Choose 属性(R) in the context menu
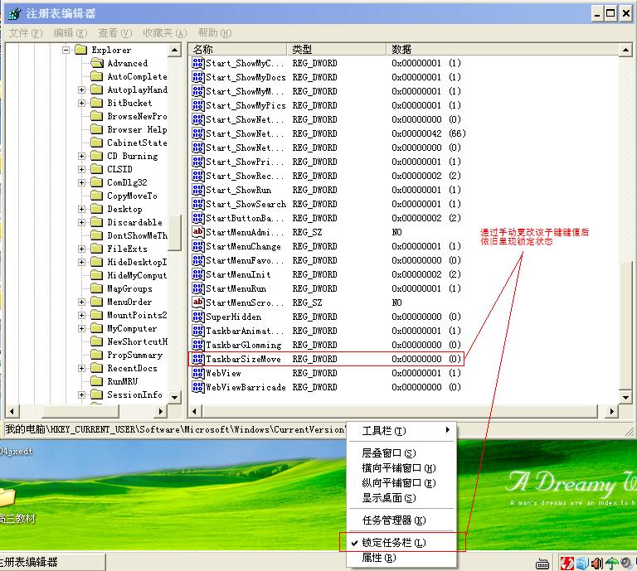This screenshot has height=571, width=637. coord(401,558)
